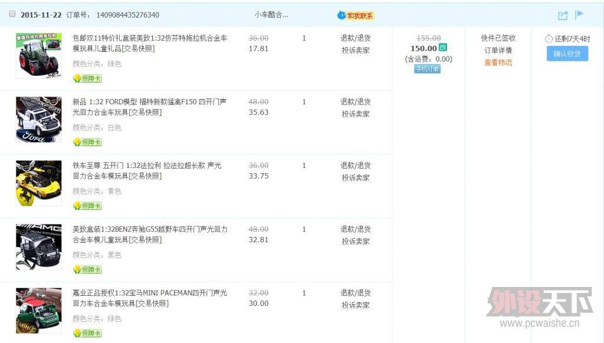Click 投诉卖家 for the MINI Paceman item

(x=356, y=305)
